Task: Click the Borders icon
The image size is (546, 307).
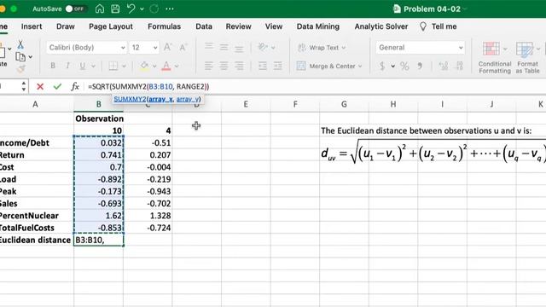Action: tap(113, 66)
